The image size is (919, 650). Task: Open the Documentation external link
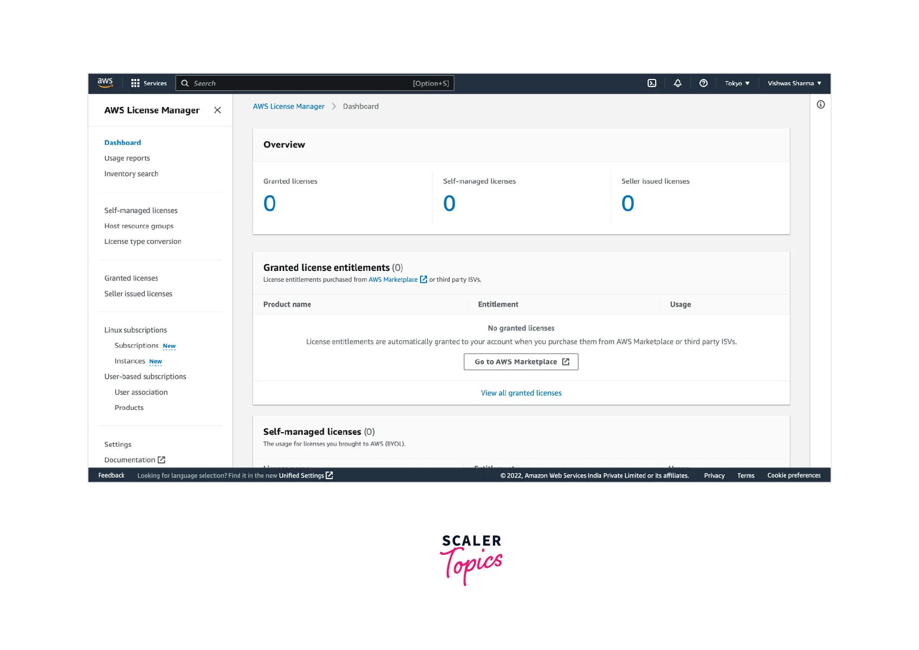coord(134,460)
